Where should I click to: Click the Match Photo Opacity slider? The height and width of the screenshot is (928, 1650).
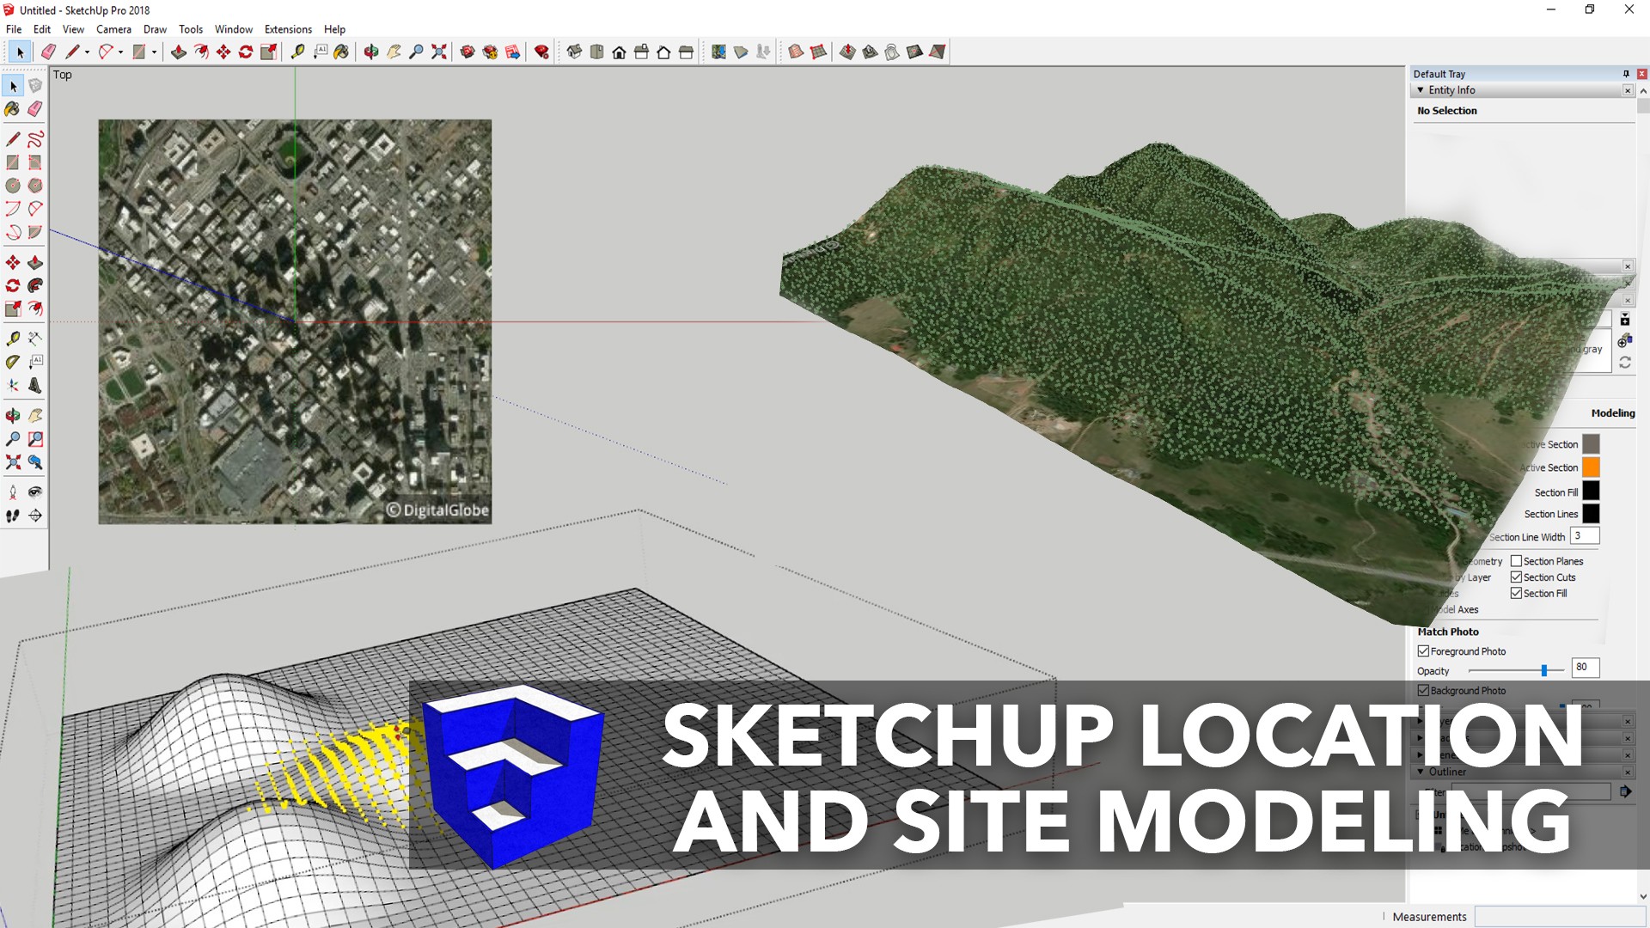(1515, 670)
